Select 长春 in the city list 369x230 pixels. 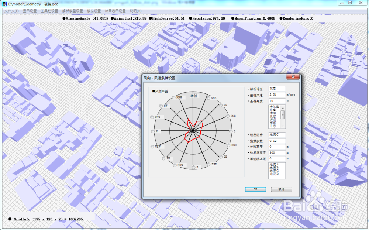pyautogui.click(x=273, y=110)
